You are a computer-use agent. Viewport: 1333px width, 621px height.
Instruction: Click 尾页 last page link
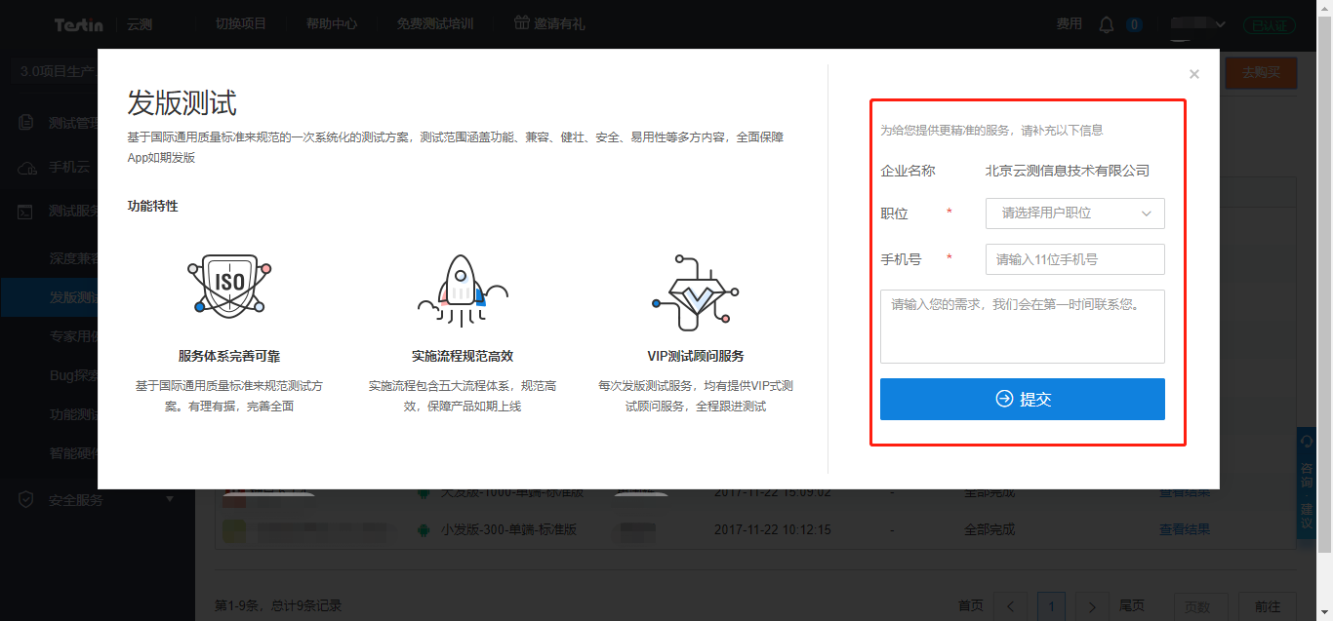pos(1132,605)
